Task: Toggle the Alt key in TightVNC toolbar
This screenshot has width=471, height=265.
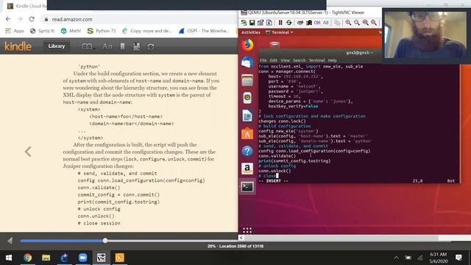Action: tap(326, 23)
